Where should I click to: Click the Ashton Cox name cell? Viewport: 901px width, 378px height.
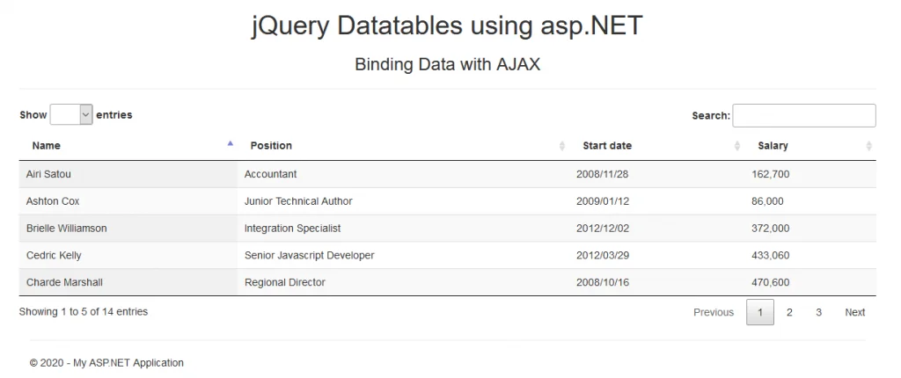(53, 201)
